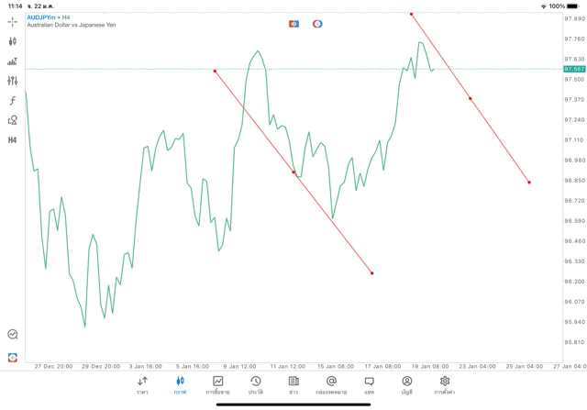The width and height of the screenshot is (587, 410).
Task: Tap the chart search magnifier icon
Action: (x=13, y=335)
